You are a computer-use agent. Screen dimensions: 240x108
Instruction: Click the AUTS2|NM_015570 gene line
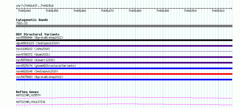[124, 98]
